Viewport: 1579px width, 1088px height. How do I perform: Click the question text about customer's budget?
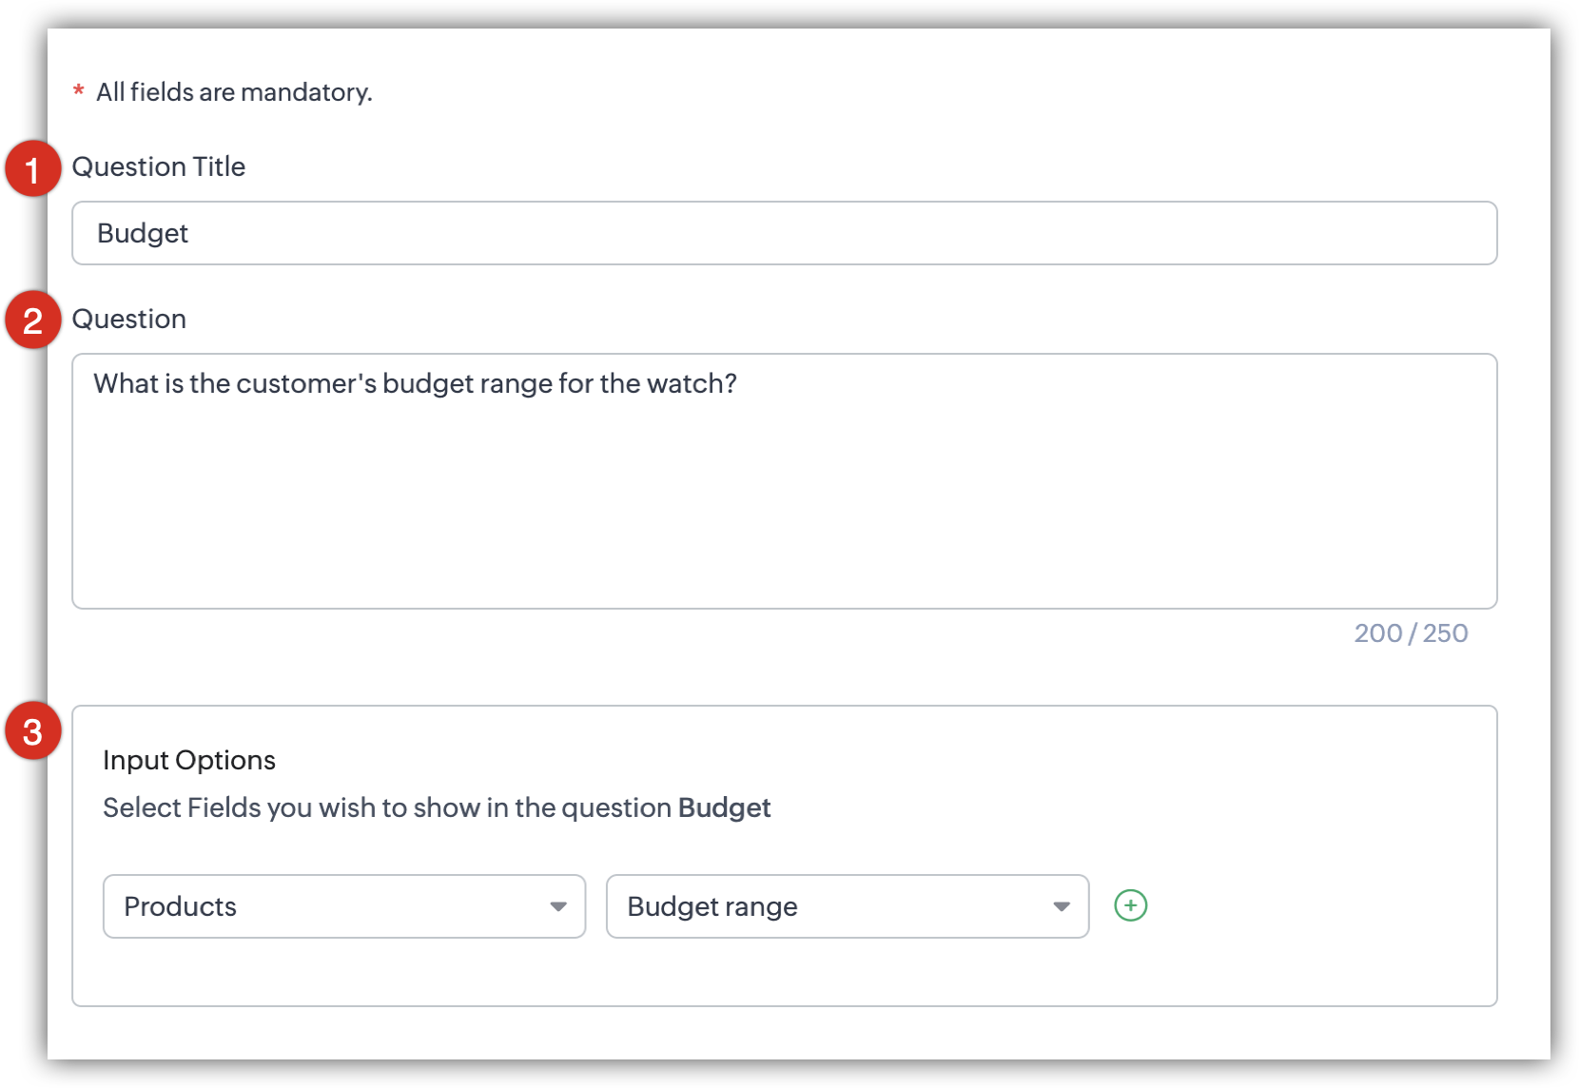point(415,383)
